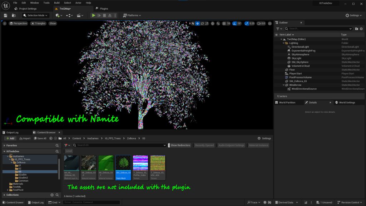Click the Add button in Content Browser
This screenshot has width=366, height=206.
pyautogui.click(x=10, y=138)
